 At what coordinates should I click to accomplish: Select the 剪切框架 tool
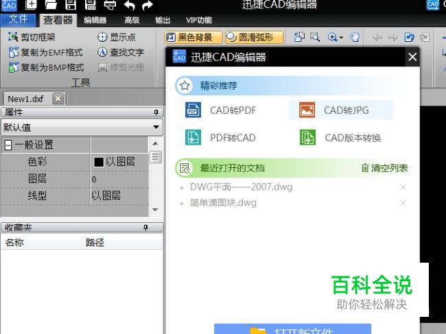[x=32, y=37]
